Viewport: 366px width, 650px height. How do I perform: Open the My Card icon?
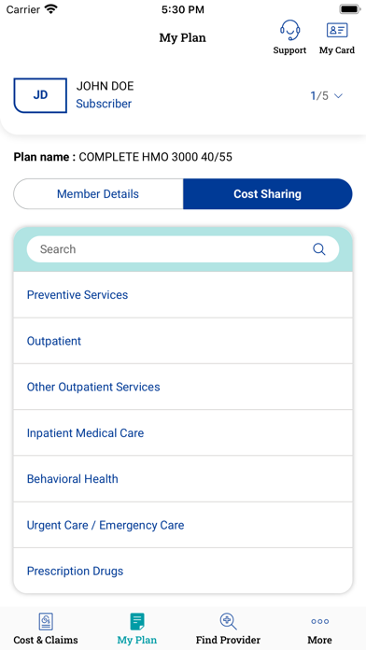[337, 30]
